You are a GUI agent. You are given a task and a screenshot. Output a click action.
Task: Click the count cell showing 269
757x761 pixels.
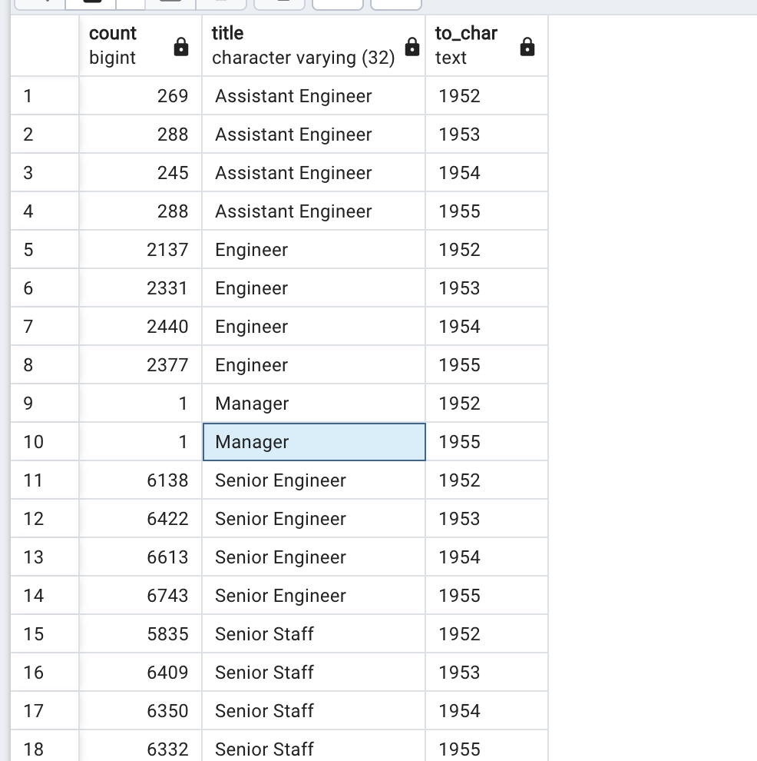tap(140, 95)
